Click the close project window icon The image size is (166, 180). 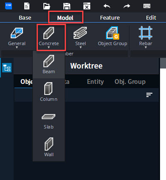pos(87,6)
